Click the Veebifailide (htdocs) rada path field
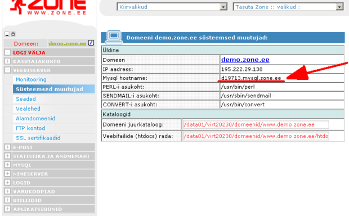The height and width of the screenshot is (216, 349). click(256, 136)
